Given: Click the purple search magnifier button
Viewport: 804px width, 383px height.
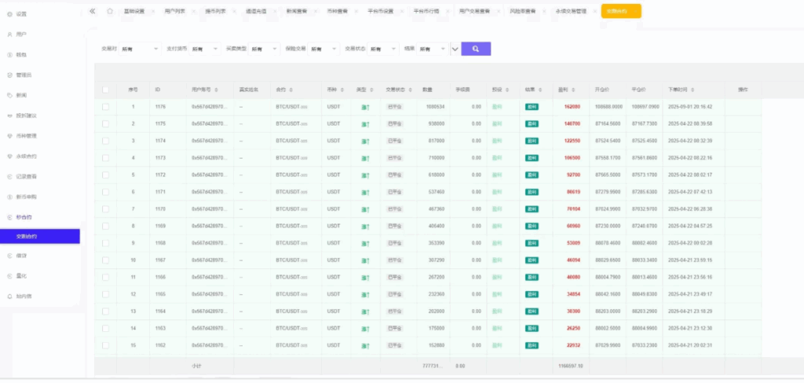Looking at the screenshot, I should pyautogui.click(x=476, y=49).
